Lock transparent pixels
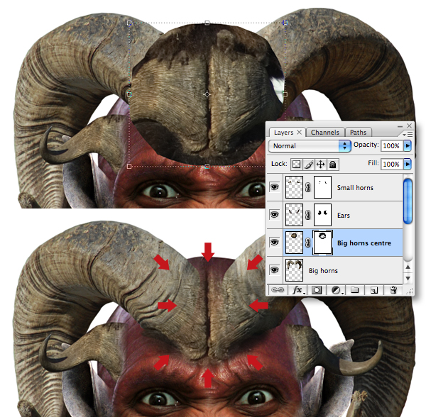This screenshot has width=426, height=417. (x=296, y=164)
